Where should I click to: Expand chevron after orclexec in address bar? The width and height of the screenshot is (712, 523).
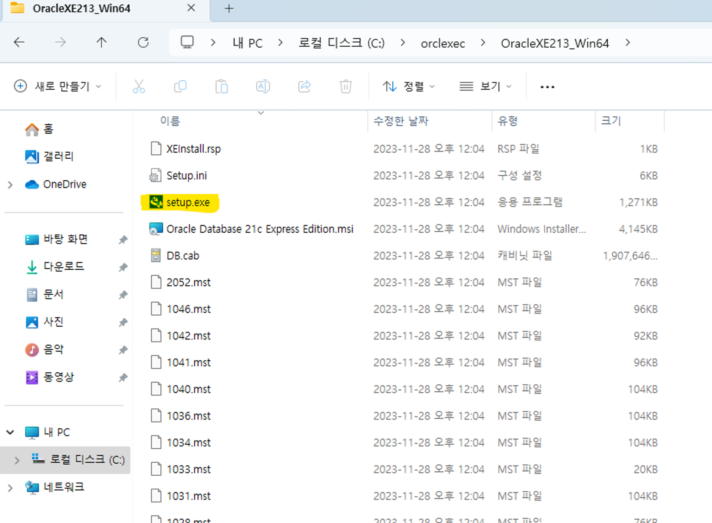(x=483, y=43)
